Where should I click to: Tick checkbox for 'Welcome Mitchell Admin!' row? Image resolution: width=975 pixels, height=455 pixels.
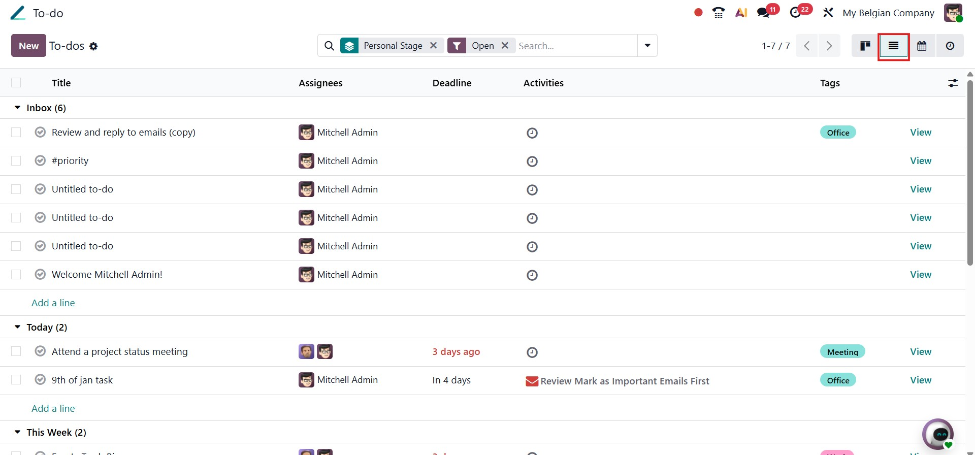pyautogui.click(x=16, y=275)
